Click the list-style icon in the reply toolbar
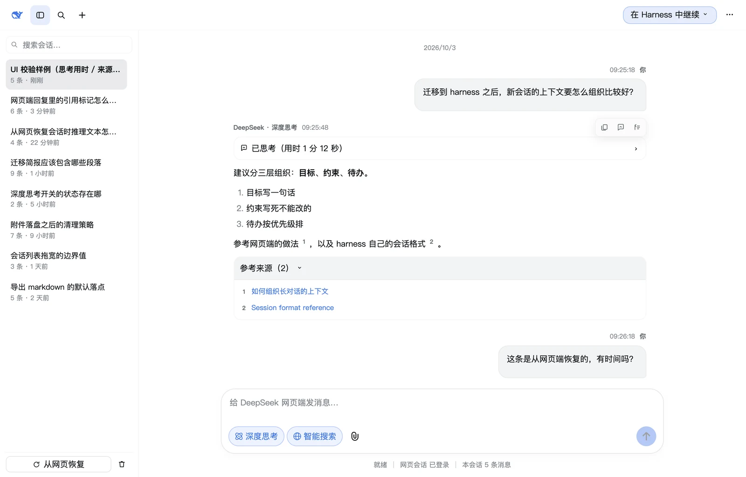Viewport: 746px width, 477px height. pos(637,127)
